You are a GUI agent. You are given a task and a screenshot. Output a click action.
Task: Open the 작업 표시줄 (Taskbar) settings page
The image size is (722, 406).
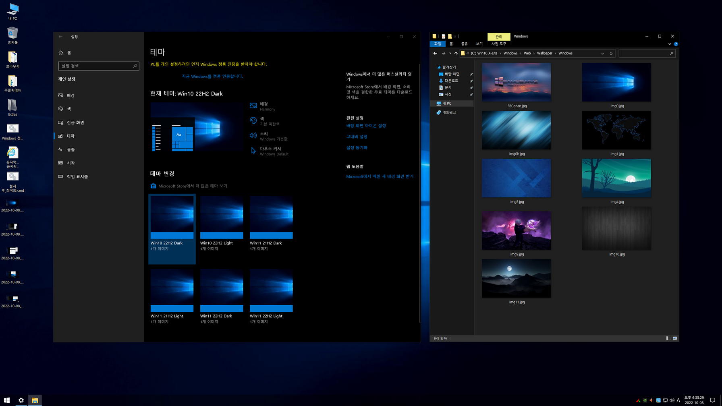tap(99, 176)
